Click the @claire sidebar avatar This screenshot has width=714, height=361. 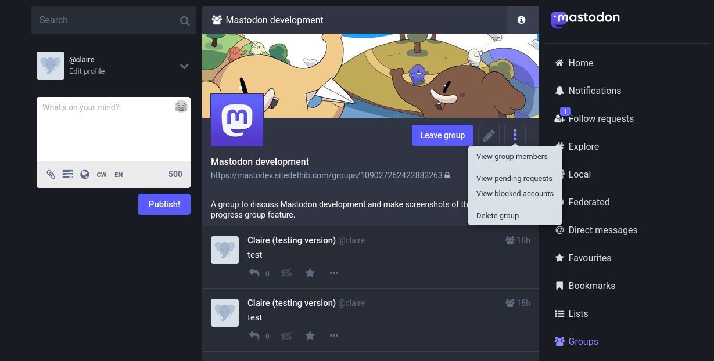tap(51, 66)
